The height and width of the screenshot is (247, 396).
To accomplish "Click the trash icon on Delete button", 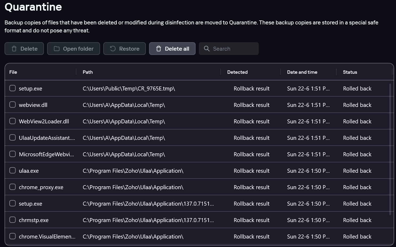I will coord(14,49).
